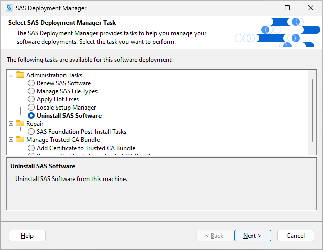Image resolution: width=323 pixels, height=250 pixels.
Task: Choose the Apply Hot Fixes radio button
Action: coord(31,99)
